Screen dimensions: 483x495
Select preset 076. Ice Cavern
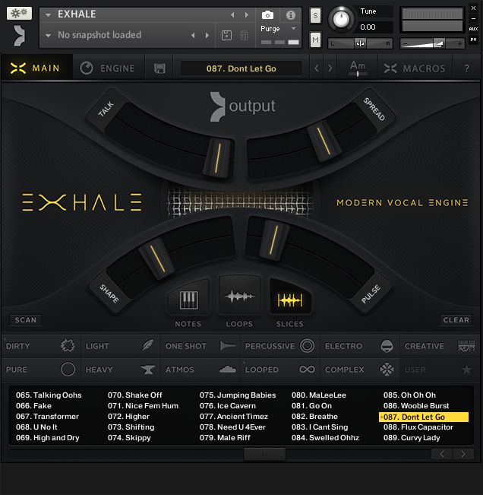click(228, 406)
